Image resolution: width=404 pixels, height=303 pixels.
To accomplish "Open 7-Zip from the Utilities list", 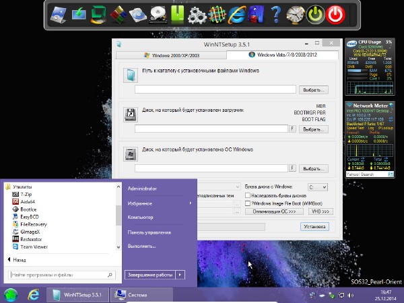I will 27,194.
